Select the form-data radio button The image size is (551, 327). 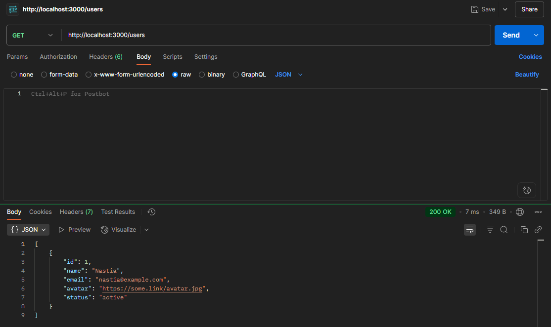click(x=44, y=75)
